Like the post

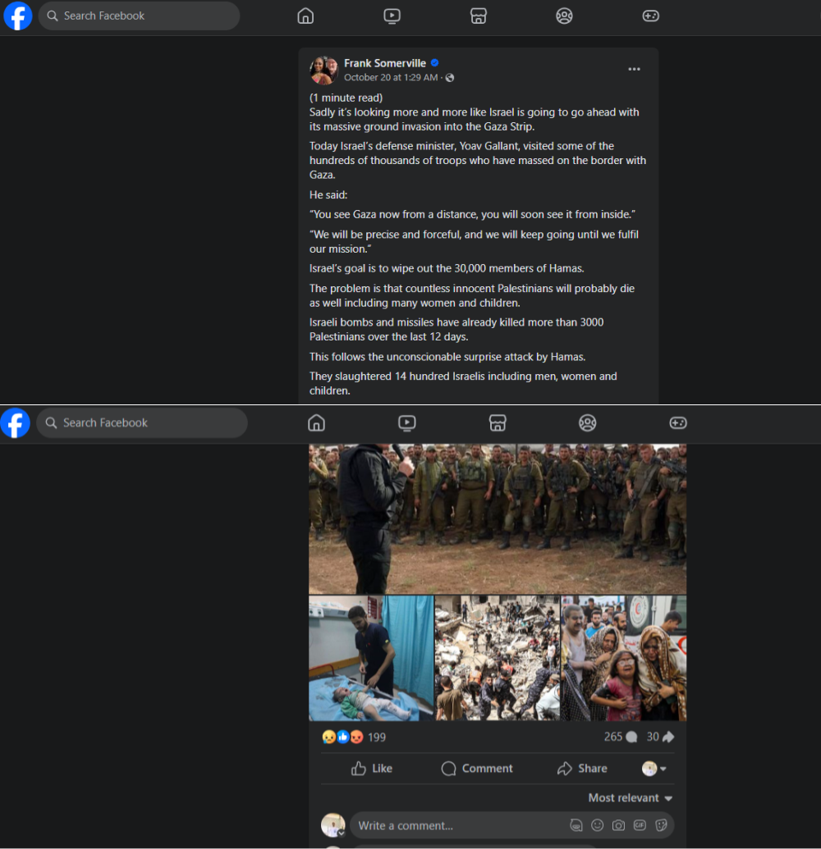pos(372,769)
